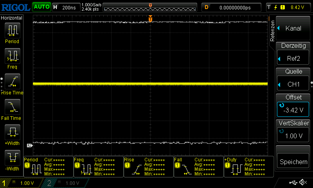Select the Freq measurement icon
Screen dimensions: 313x188
[12, 57]
